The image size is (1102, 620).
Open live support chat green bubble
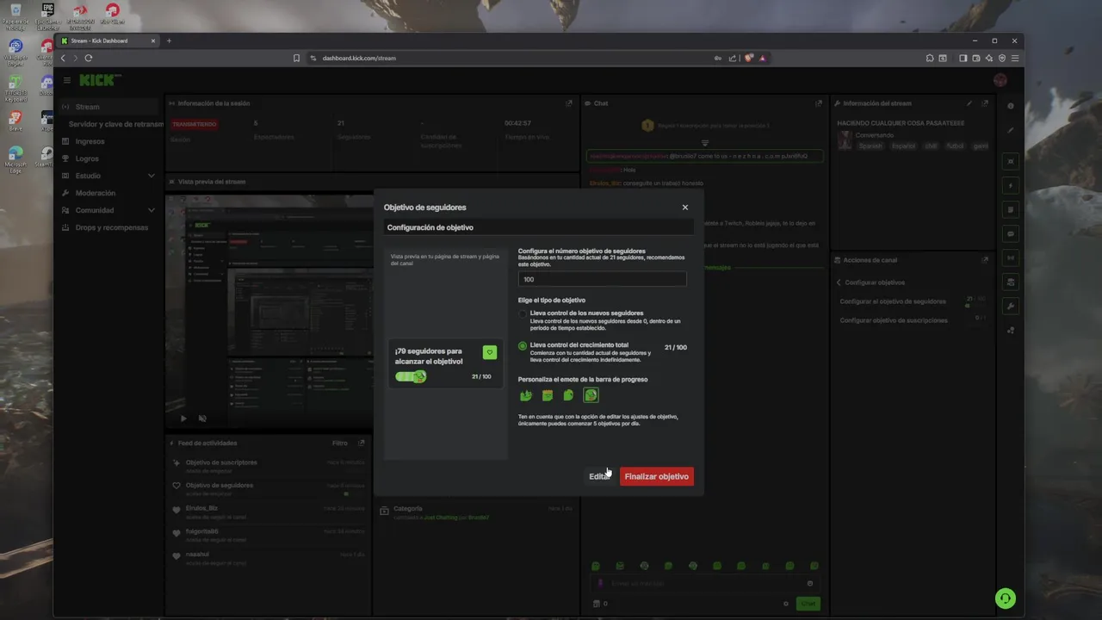[x=1005, y=598]
